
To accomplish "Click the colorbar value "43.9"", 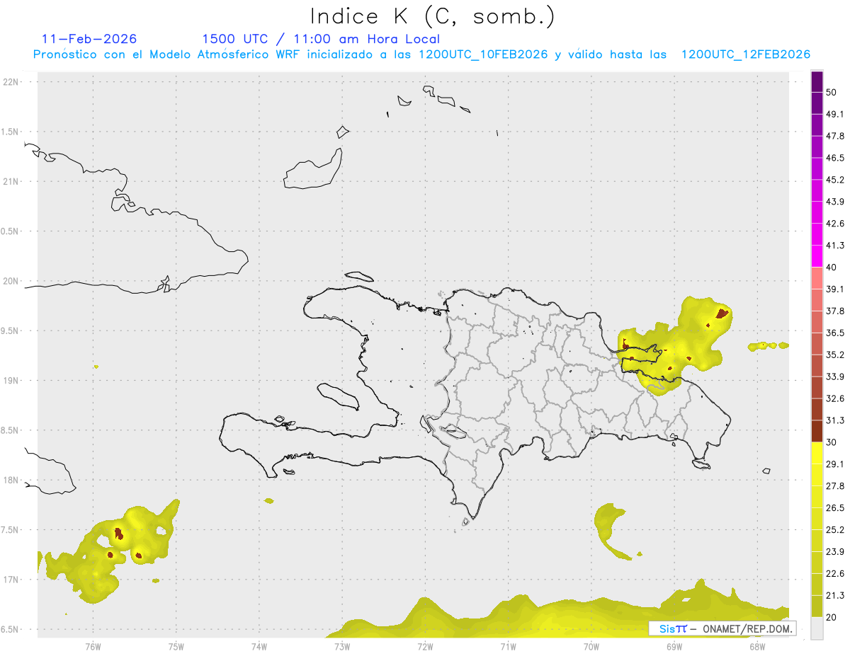I will [x=835, y=202].
